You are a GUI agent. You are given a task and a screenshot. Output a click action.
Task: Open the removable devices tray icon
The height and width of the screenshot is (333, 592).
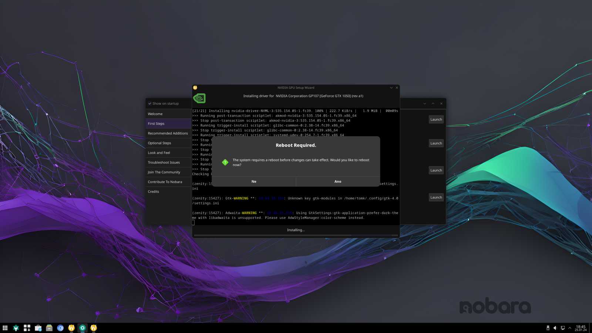[x=548, y=328]
